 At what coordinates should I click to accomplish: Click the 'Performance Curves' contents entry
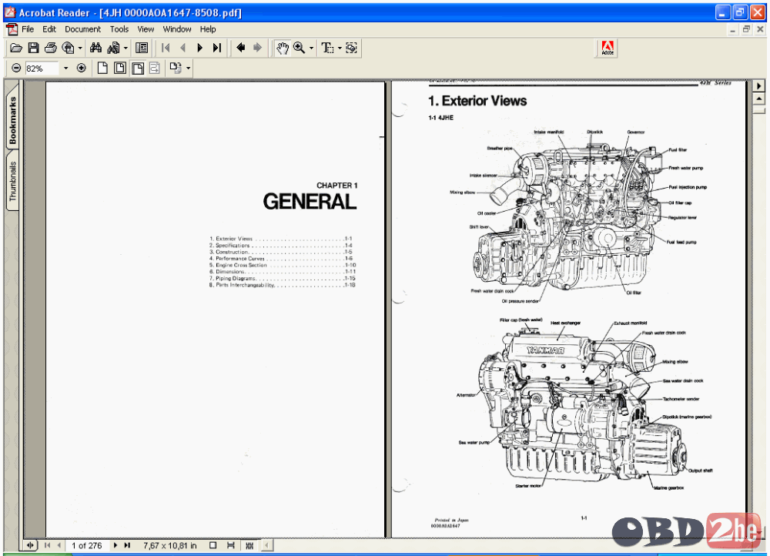[239, 258]
